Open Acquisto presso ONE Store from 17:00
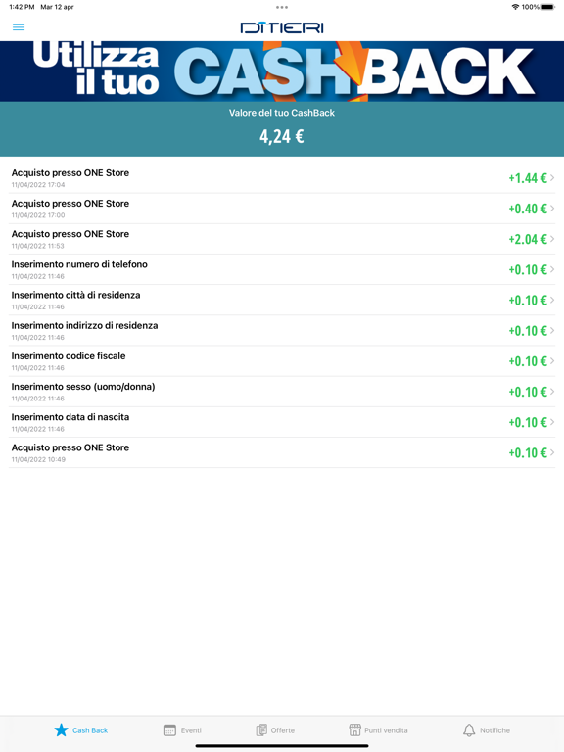Image resolution: width=564 pixels, height=752 pixels. tap(282, 209)
